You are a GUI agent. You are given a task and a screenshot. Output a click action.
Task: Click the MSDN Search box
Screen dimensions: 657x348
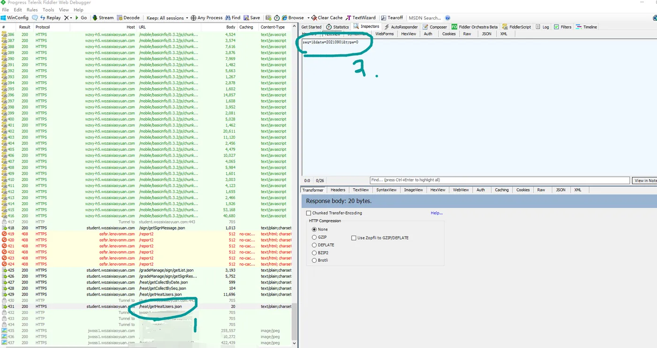pyautogui.click(x=424, y=18)
